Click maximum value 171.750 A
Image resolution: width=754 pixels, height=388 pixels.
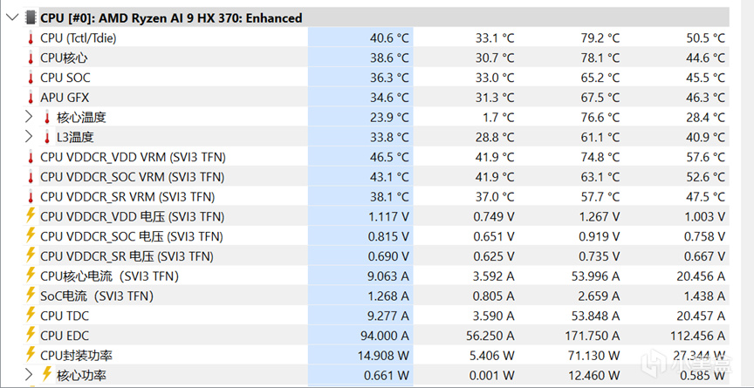click(593, 336)
